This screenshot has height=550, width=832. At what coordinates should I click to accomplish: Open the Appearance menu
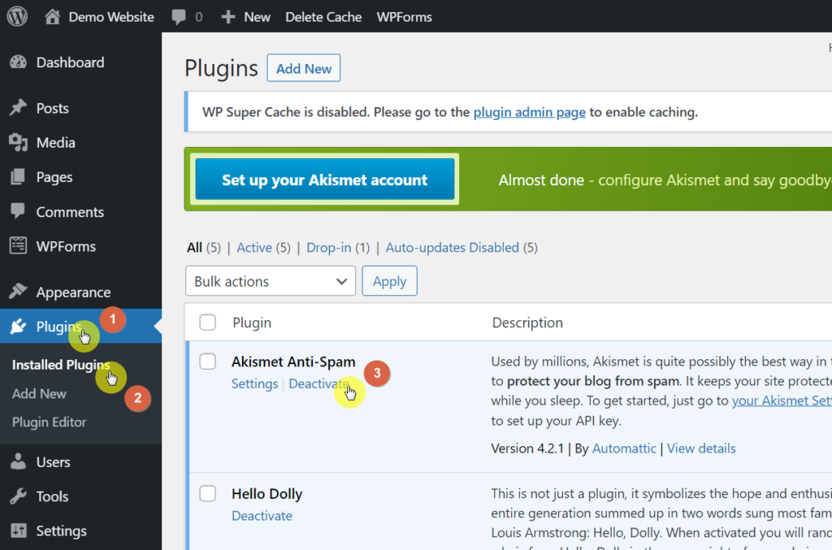73,292
